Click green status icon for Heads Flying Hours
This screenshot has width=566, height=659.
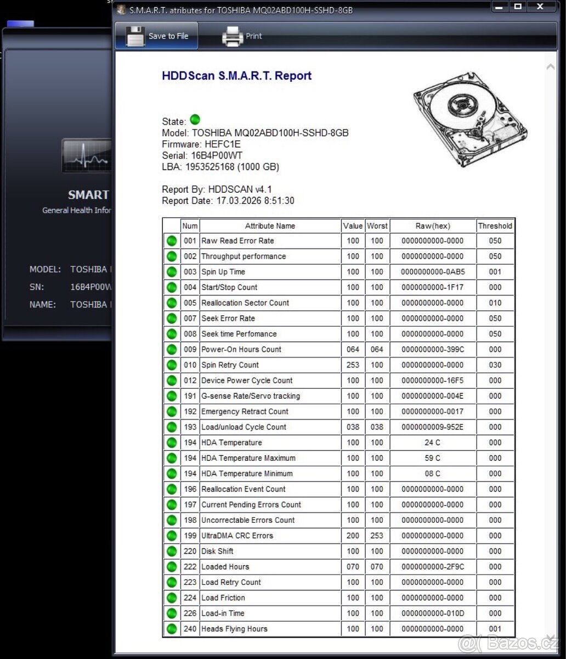pyautogui.click(x=172, y=629)
